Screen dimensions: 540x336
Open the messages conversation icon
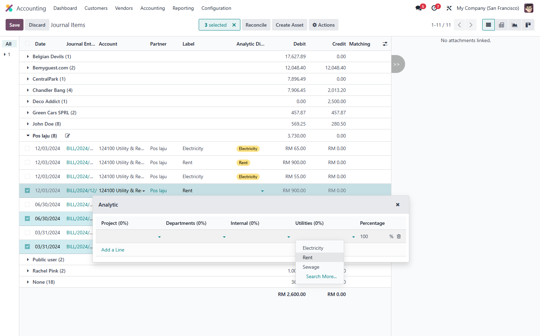419,8
